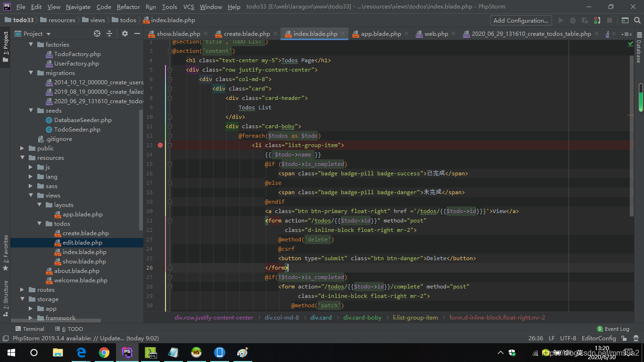Open Search Everywhere magnifier icon
Viewport: 644px width, 362px height.
pyautogui.click(x=636, y=20)
